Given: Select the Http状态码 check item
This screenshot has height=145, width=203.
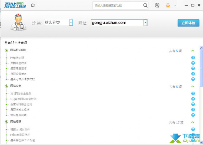Looking at the screenshot, I should click(17, 58).
